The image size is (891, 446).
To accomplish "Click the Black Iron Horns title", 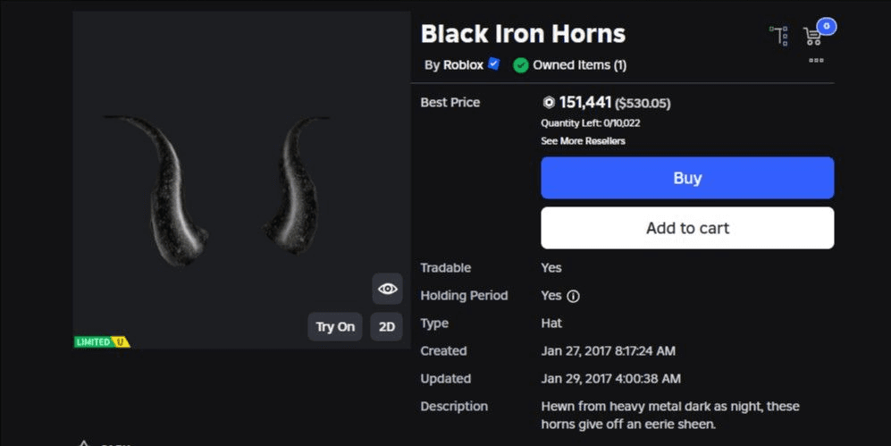I will [523, 34].
